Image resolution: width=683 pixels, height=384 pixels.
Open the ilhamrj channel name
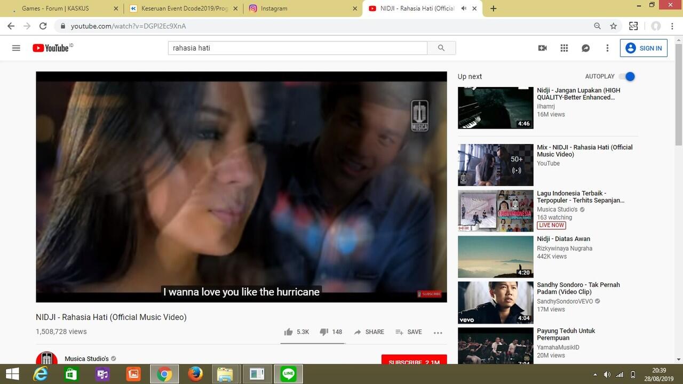click(x=545, y=107)
